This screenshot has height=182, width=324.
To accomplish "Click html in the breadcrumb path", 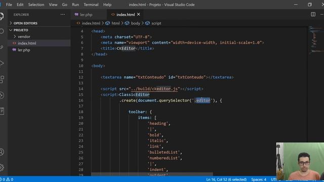I will click(x=115, y=23).
